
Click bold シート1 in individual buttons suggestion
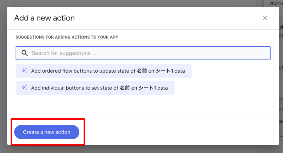pyautogui.click(x=147, y=88)
